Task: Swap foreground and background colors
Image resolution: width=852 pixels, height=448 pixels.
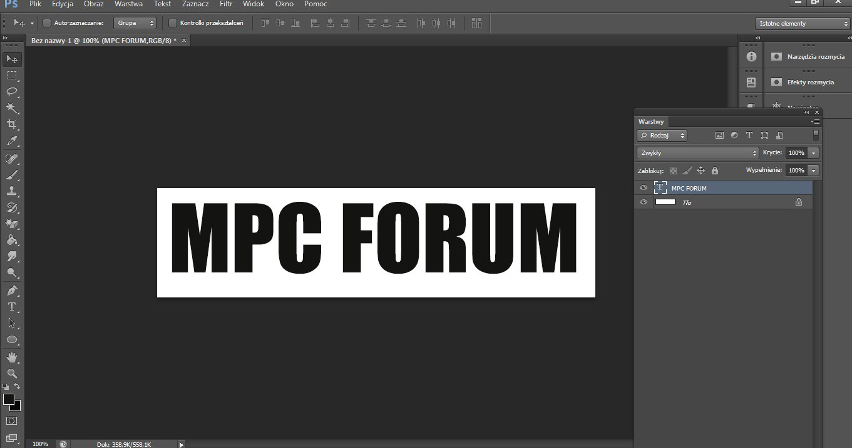Action: click(17, 387)
